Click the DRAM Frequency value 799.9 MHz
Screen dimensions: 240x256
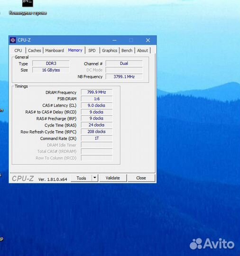pos(97,92)
